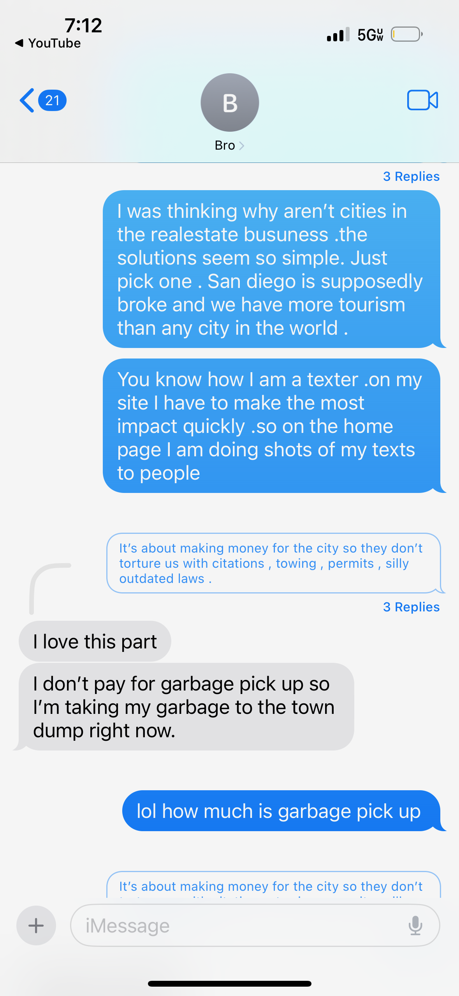Select the "I love this part" message
459x996 pixels.
click(x=95, y=641)
